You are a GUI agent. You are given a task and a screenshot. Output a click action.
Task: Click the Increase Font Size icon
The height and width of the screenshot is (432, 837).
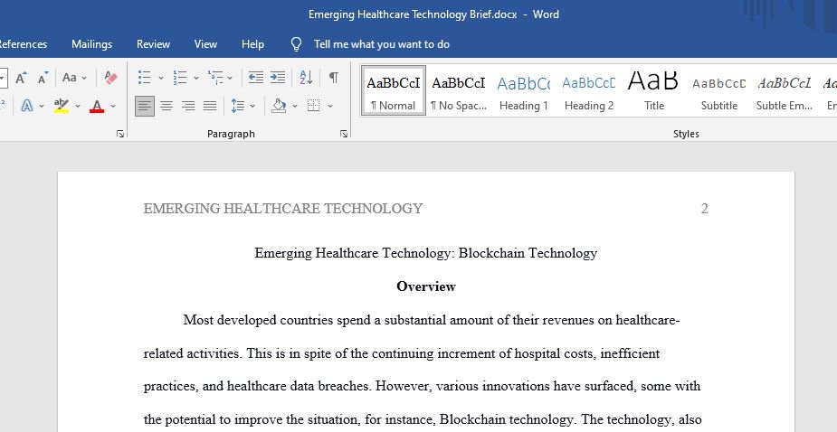click(21, 78)
